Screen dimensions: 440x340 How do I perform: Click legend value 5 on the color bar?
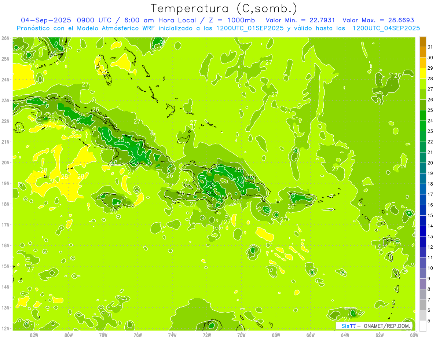click(x=429, y=321)
